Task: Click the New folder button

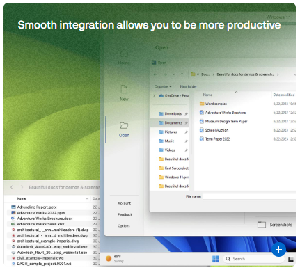Action: pyautogui.click(x=188, y=86)
